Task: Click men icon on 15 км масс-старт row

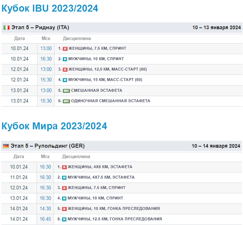Action: 65,80
